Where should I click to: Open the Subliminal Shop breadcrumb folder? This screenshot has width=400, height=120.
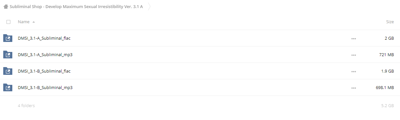(x=76, y=6)
